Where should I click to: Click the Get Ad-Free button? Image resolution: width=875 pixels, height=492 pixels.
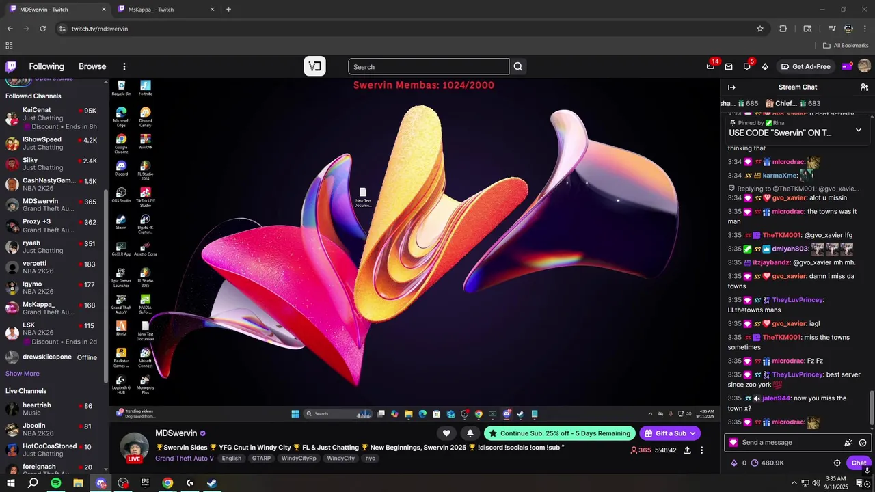806,66
